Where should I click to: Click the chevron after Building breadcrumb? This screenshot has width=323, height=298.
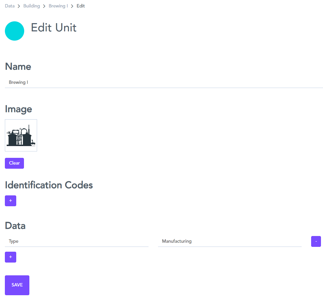click(x=44, y=6)
